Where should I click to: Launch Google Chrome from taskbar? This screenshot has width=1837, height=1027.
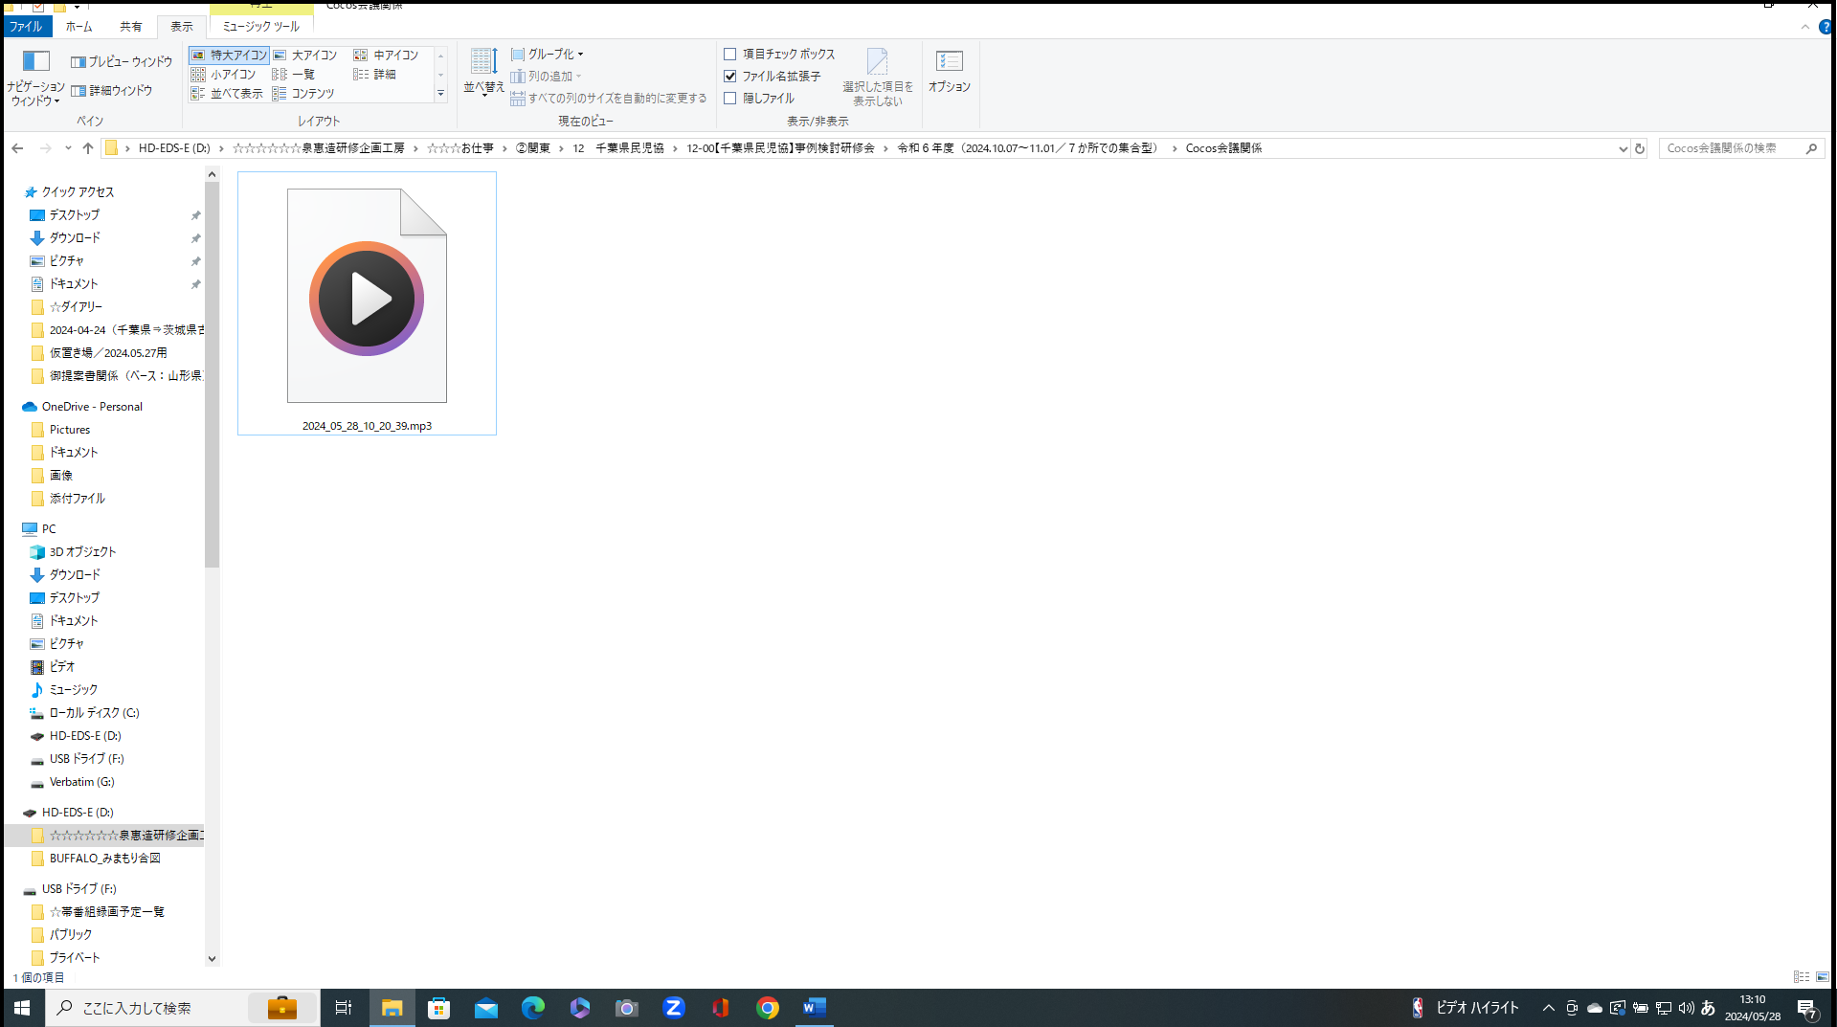768,1008
